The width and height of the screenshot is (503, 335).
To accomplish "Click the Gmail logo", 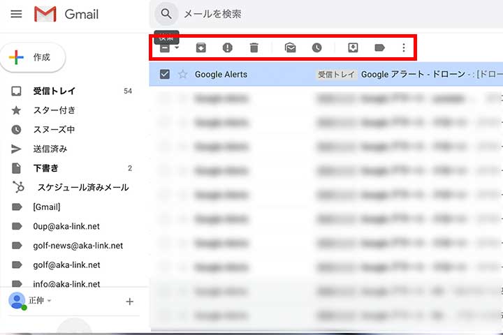I will click(x=66, y=14).
